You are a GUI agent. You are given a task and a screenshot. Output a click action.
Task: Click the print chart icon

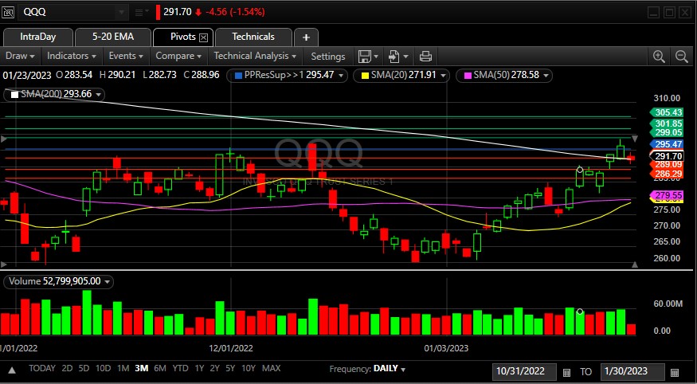(x=425, y=56)
